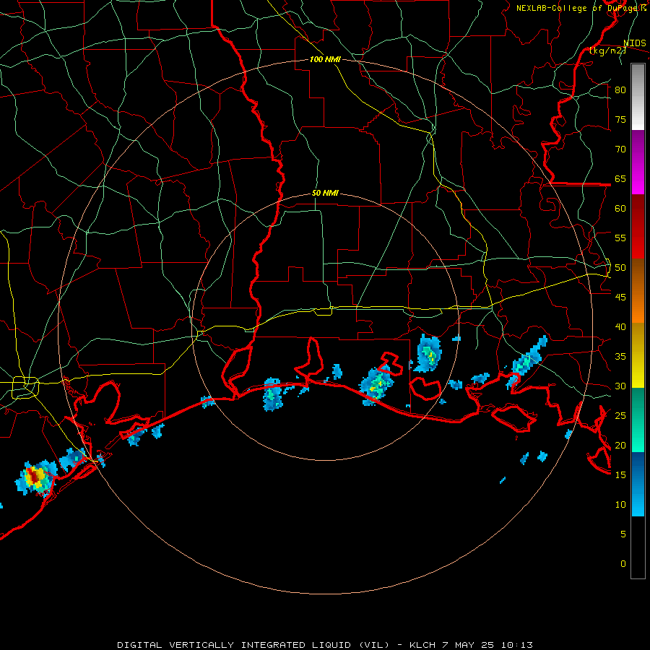Click the 35 value on the scale
Viewport: 650px width, 650px height.
tap(620, 357)
